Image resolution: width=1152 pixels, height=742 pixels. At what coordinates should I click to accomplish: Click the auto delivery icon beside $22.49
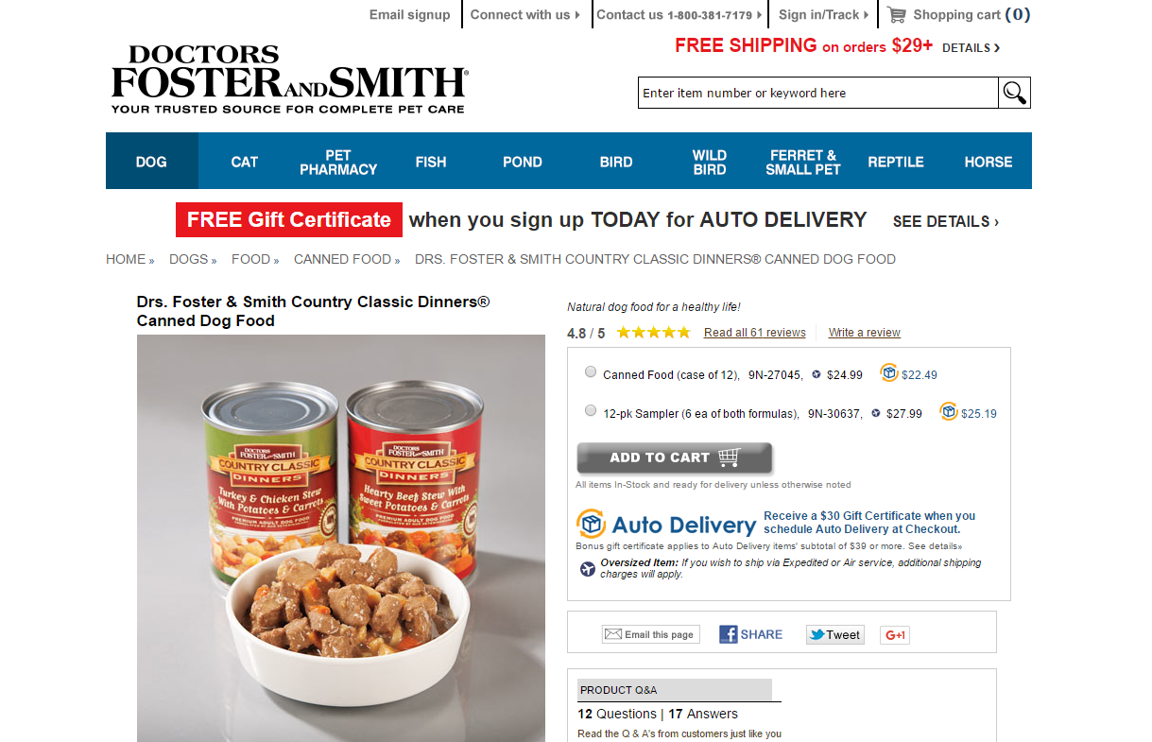pos(889,373)
